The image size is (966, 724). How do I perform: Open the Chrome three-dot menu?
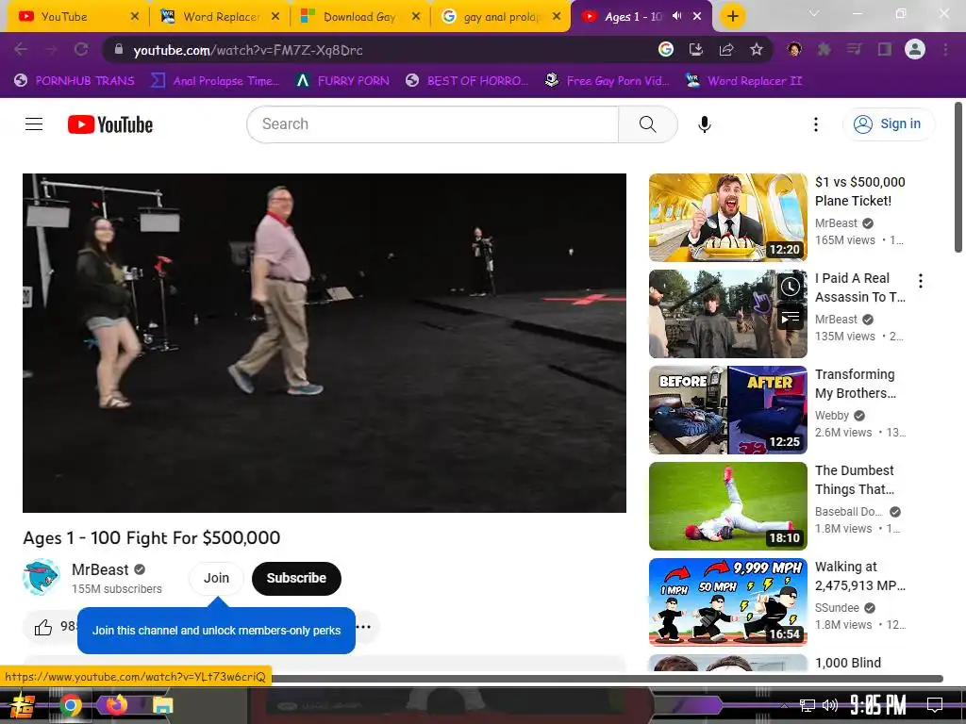coord(945,49)
